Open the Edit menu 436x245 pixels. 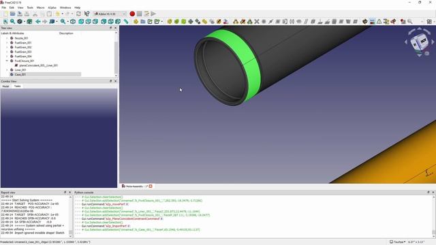coord(12,7)
